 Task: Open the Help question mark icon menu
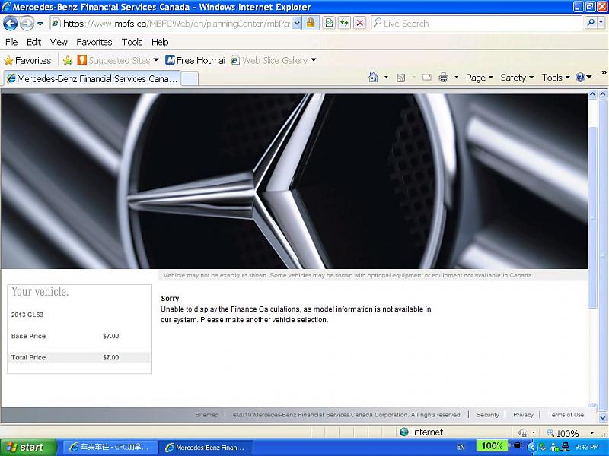tap(584, 78)
